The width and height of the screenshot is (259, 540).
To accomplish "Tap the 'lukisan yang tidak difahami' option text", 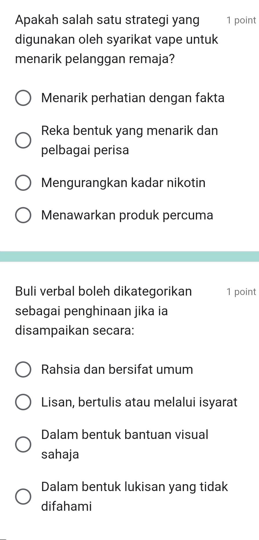I will coord(135,496).
